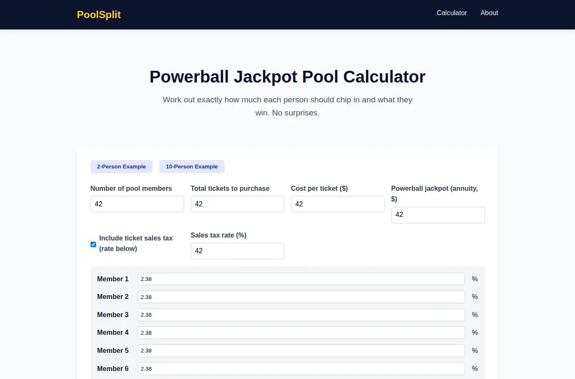Focus the Powerball jackpot annuity field
The height and width of the screenshot is (379, 575).
(438, 215)
